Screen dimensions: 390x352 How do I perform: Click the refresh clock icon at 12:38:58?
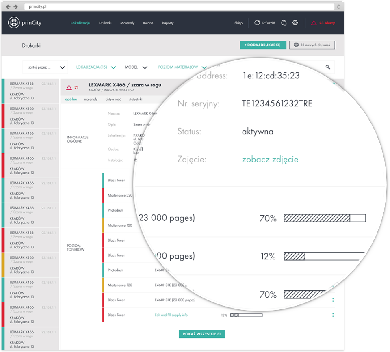coord(257,23)
